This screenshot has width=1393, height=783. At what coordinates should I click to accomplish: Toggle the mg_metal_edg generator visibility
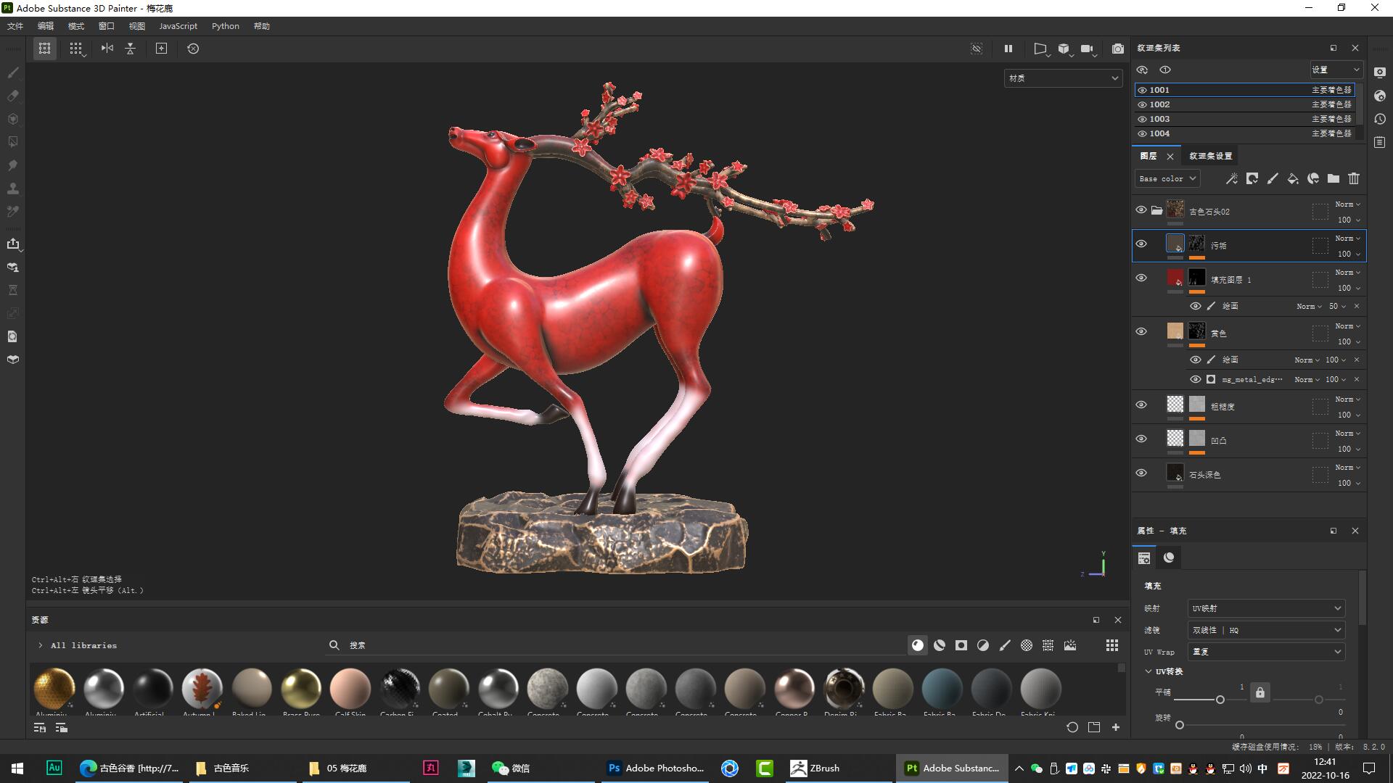point(1196,379)
